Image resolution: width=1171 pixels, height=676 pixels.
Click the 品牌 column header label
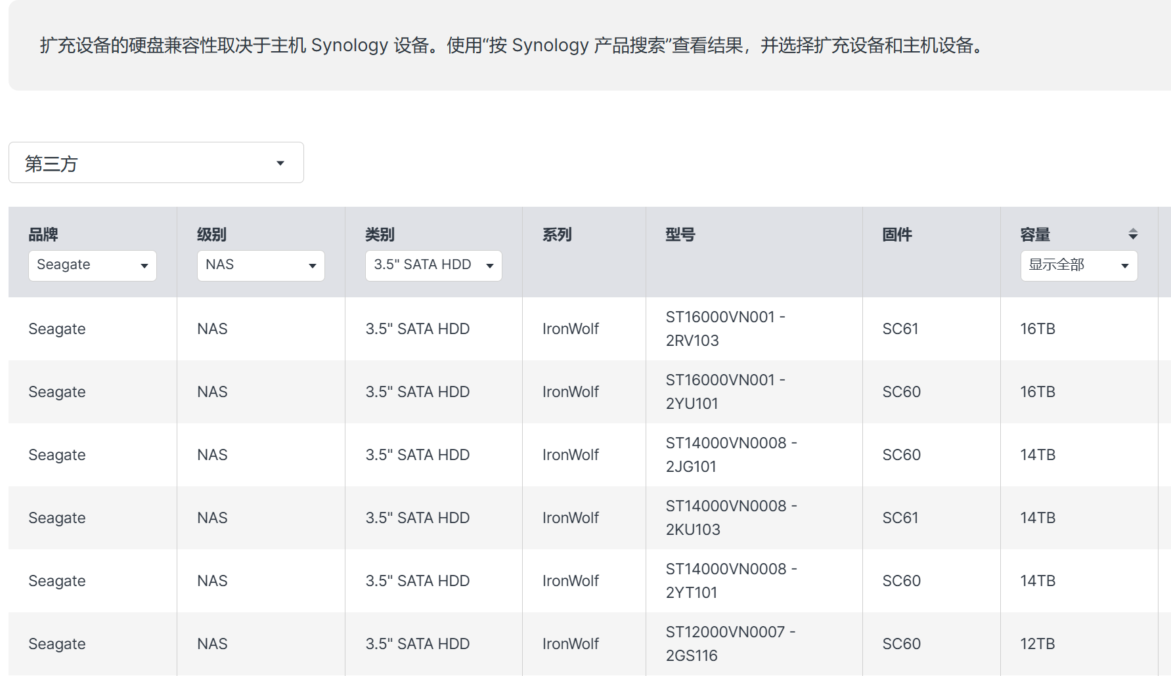pyautogui.click(x=43, y=234)
